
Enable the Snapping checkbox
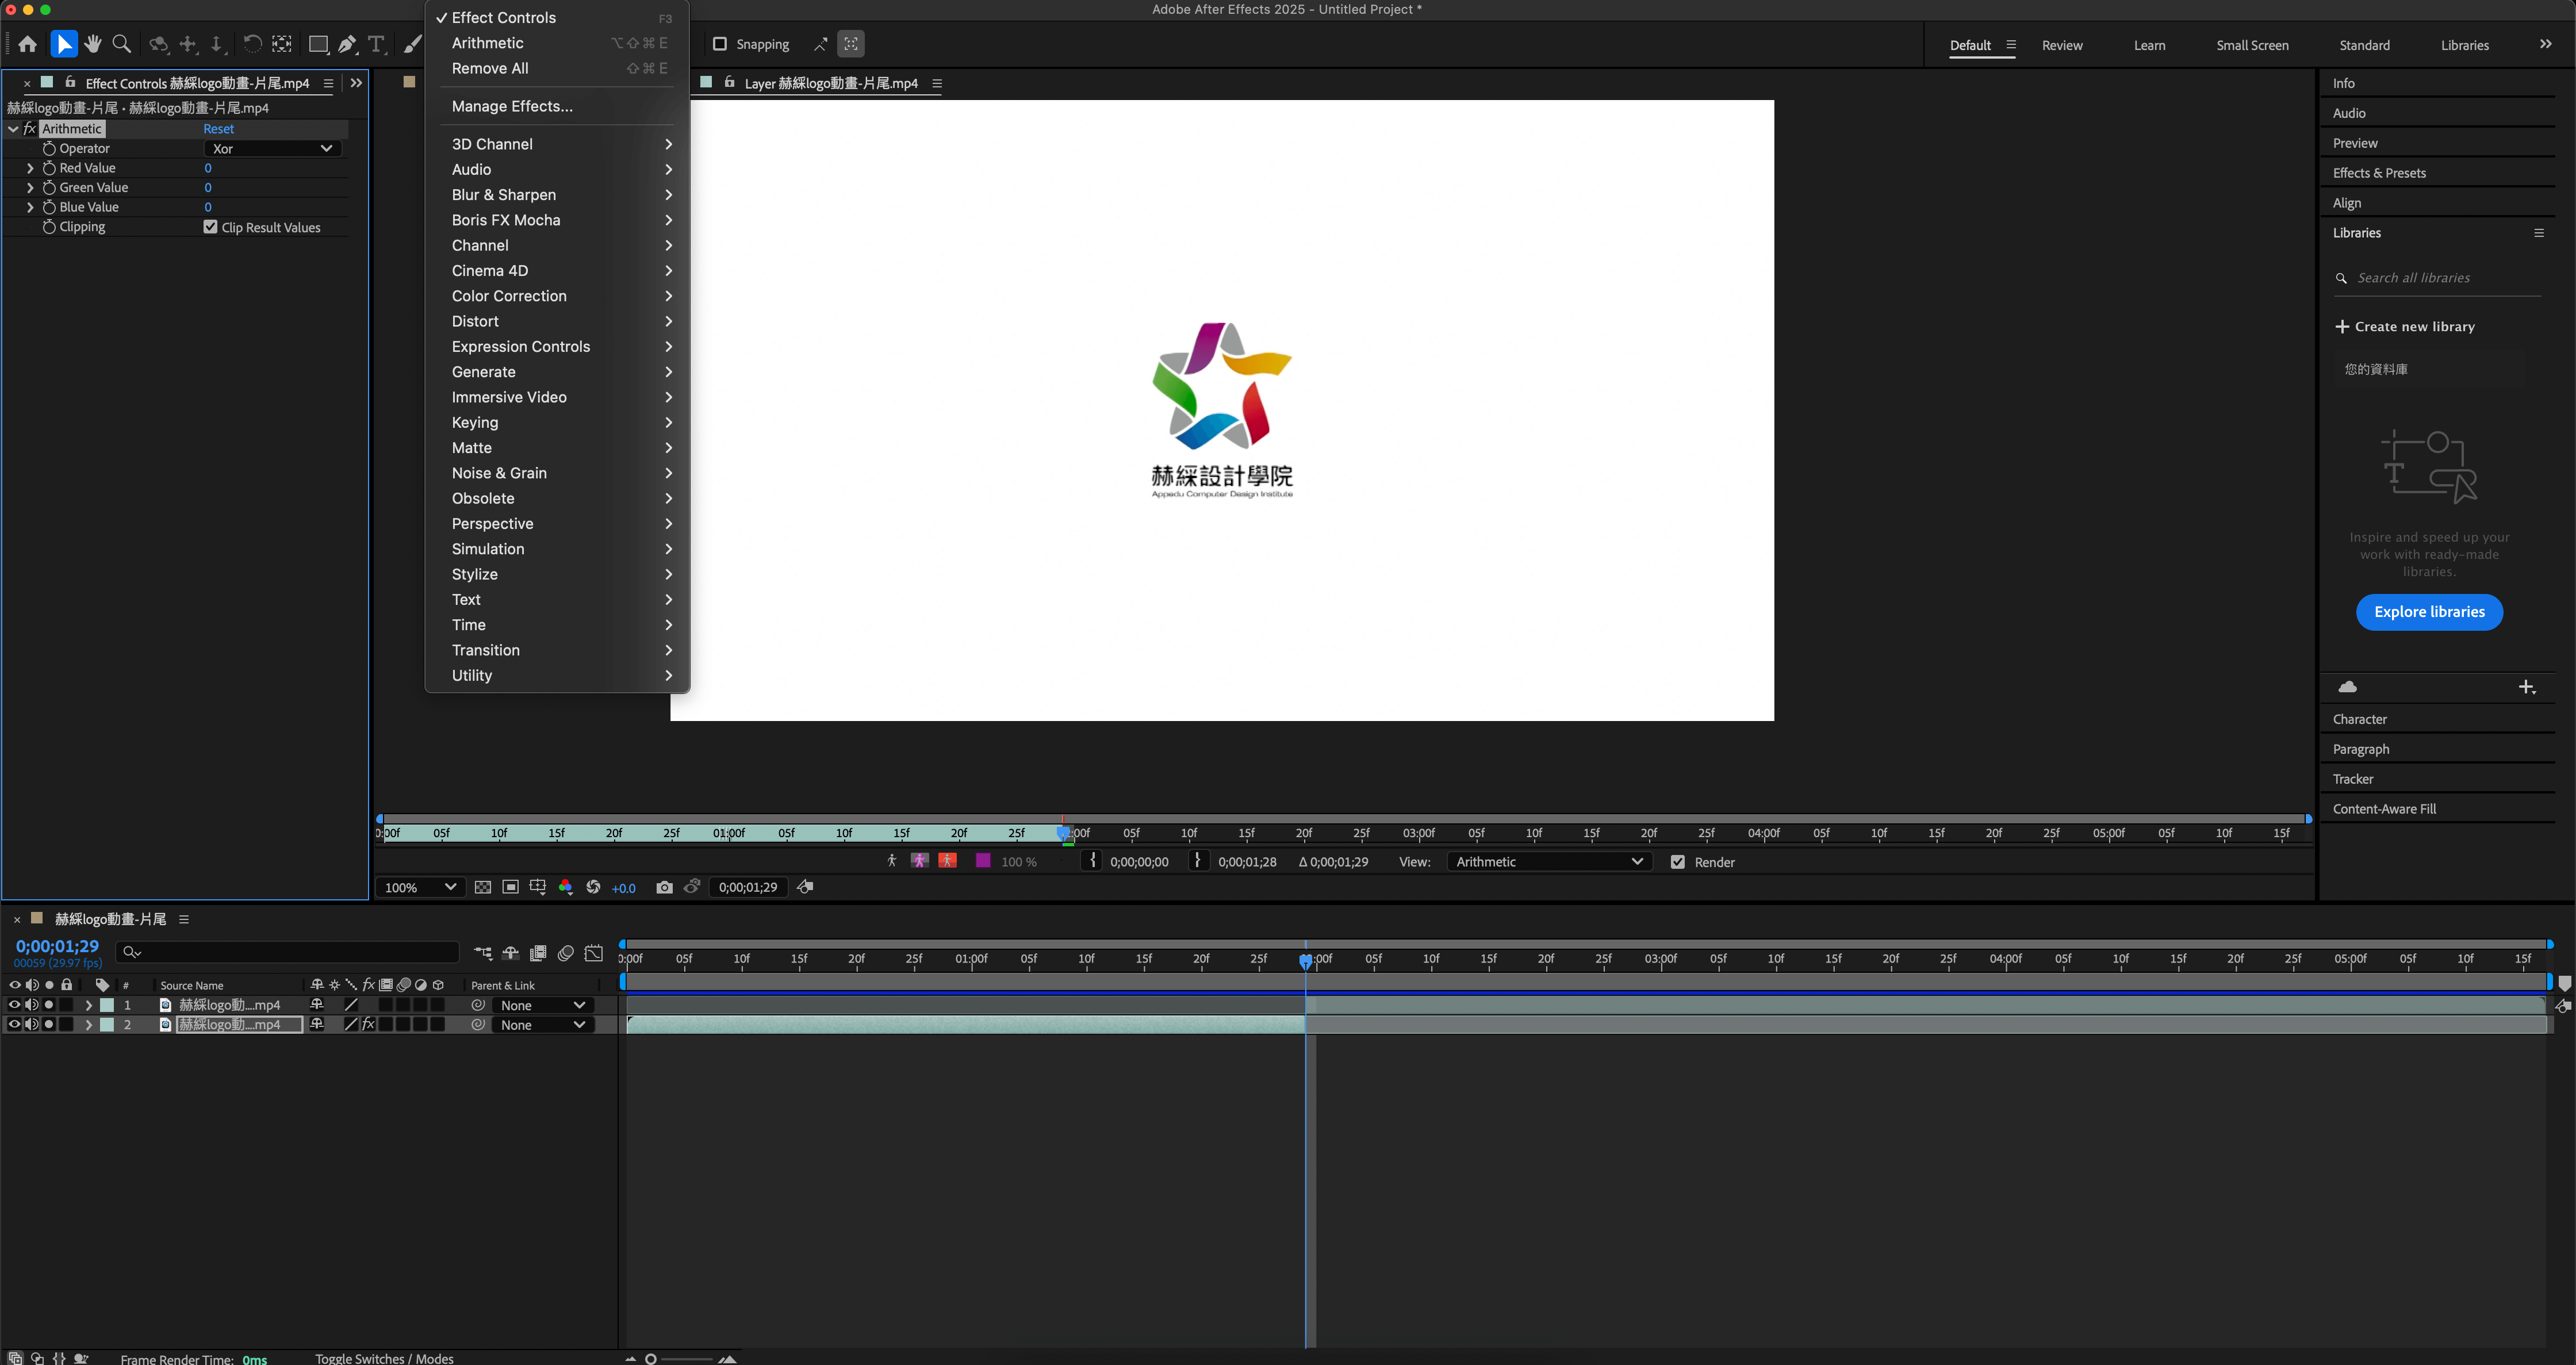click(x=719, y=44)
